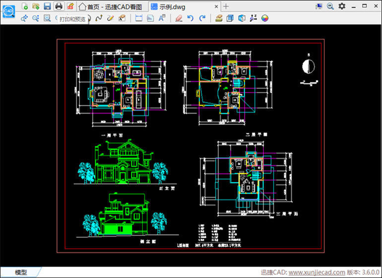
Task: Open www.xunjiecad.com link in status bar
Action: (x=317, y=273)
